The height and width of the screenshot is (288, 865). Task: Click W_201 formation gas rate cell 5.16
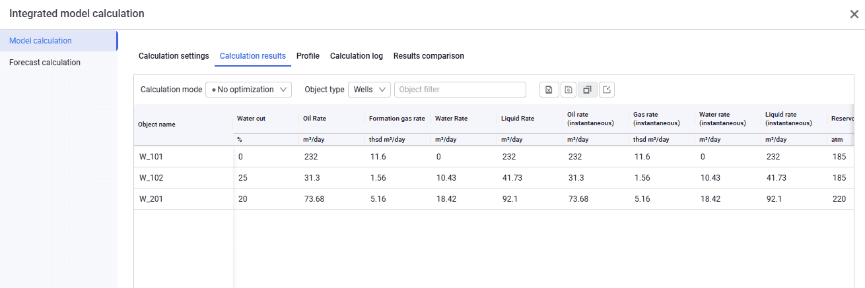pyautogui.click(x=378, y=199)
